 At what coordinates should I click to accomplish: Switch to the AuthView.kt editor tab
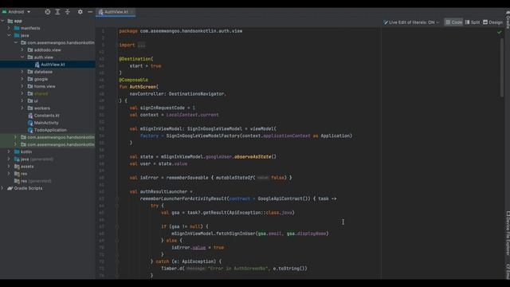[116, 12]
